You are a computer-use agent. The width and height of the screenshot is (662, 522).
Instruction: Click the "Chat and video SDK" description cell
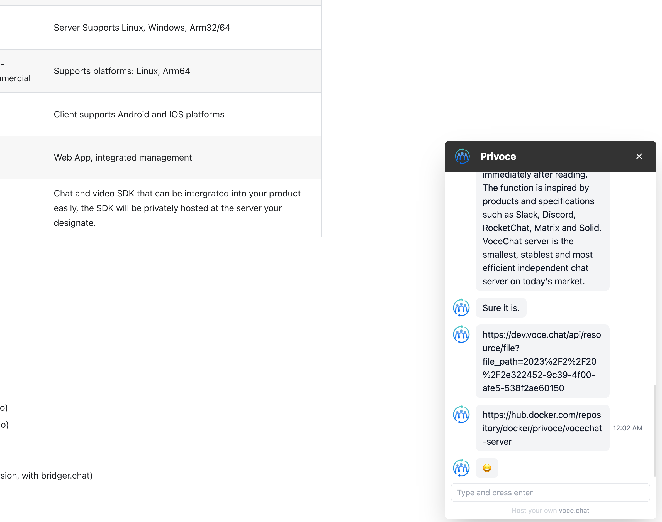click(184, 208)
